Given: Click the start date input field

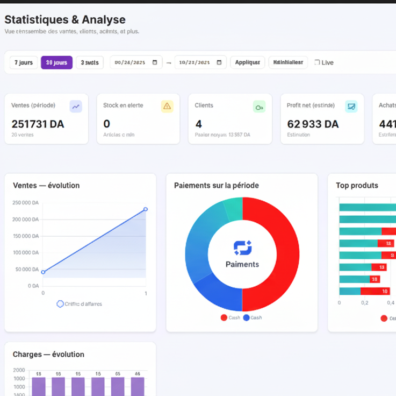Looking at the screenshot, I should [130, 62].
